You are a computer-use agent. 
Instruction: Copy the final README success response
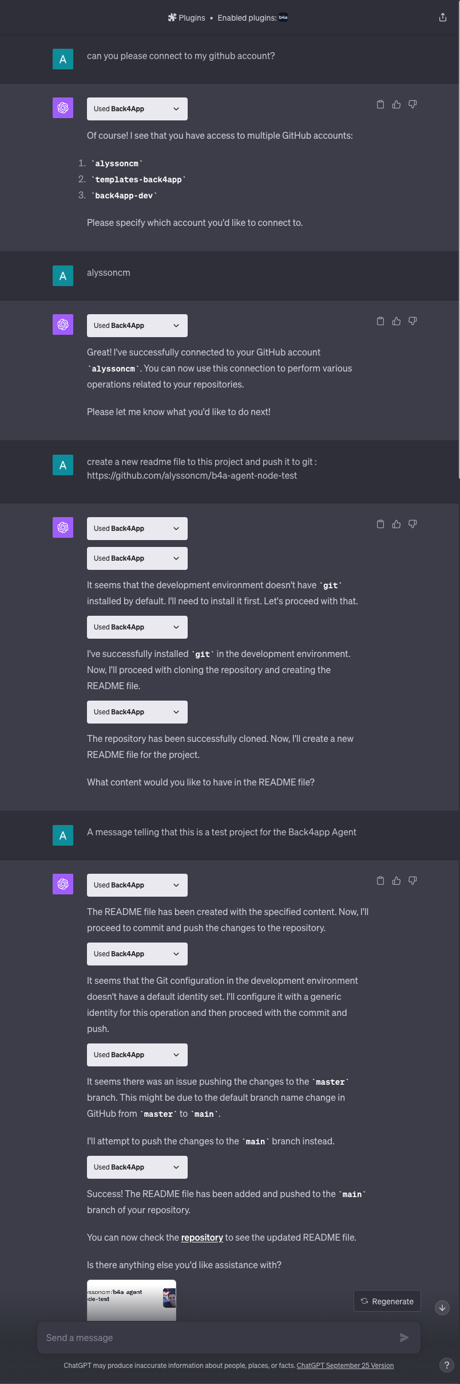pos(380,881)
